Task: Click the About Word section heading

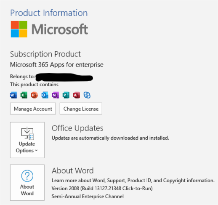Action: 73,170
